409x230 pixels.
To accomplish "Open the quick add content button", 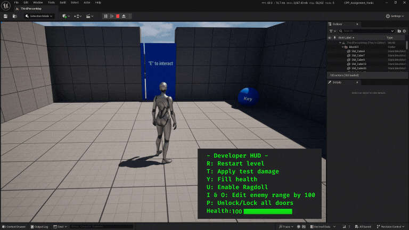I will (x=64, y=16).
